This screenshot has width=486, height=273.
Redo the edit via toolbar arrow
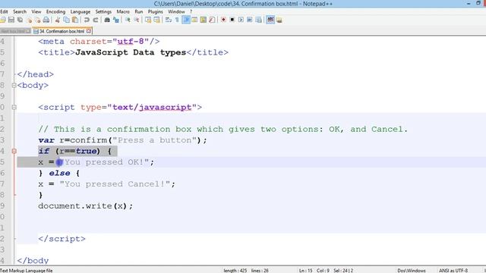(96, 20)
